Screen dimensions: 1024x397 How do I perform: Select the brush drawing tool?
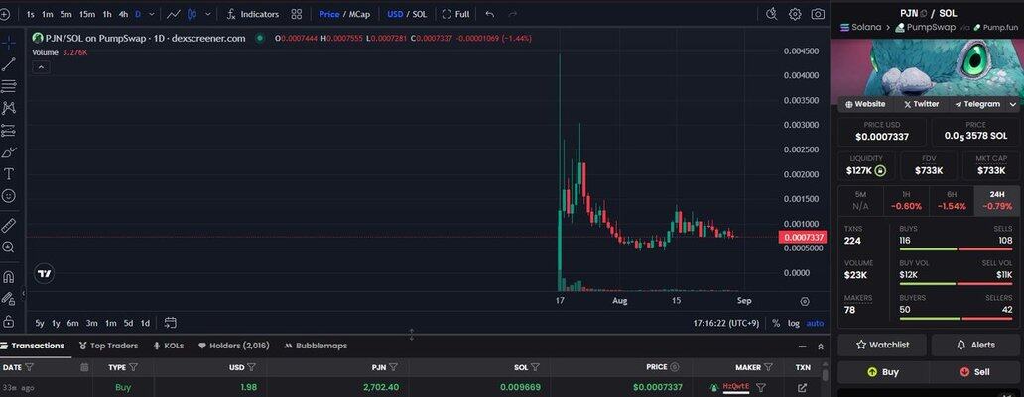[x=9, y=152]
